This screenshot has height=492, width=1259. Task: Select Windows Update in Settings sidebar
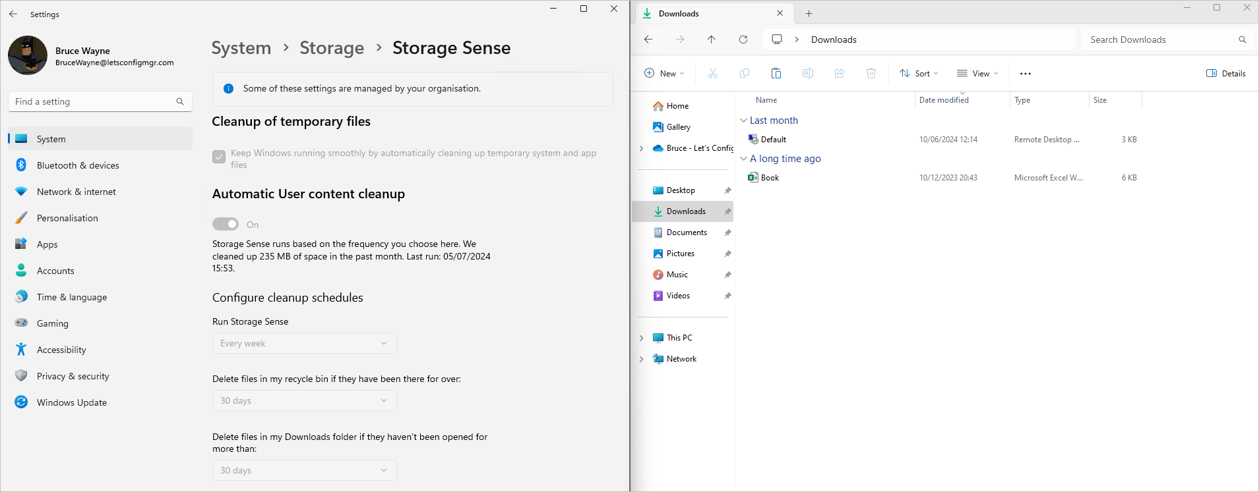71,402
